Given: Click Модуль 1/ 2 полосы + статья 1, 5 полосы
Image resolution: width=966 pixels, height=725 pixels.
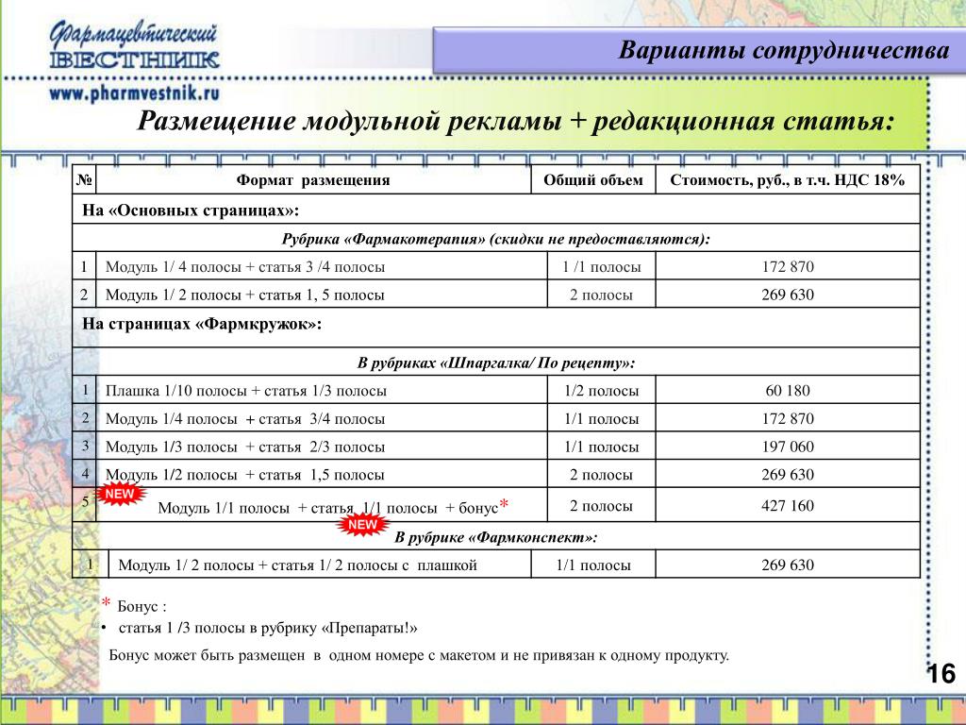Looking at the screenshot, I should pos(245,295).
